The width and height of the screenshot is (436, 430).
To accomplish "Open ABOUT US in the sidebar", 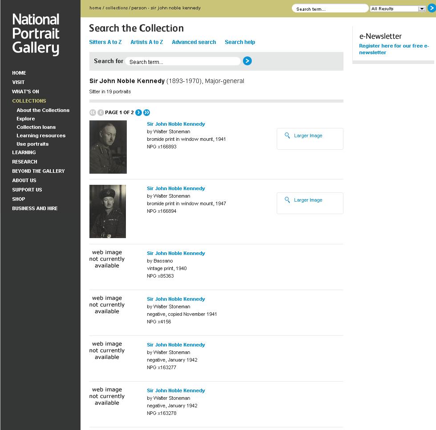I will (x=24, y=180).
